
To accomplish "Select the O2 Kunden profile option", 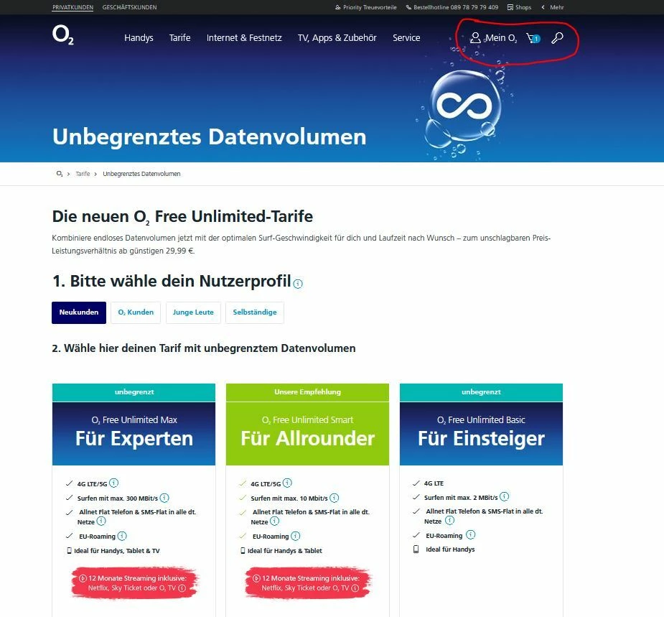I will tap(136, 312).
